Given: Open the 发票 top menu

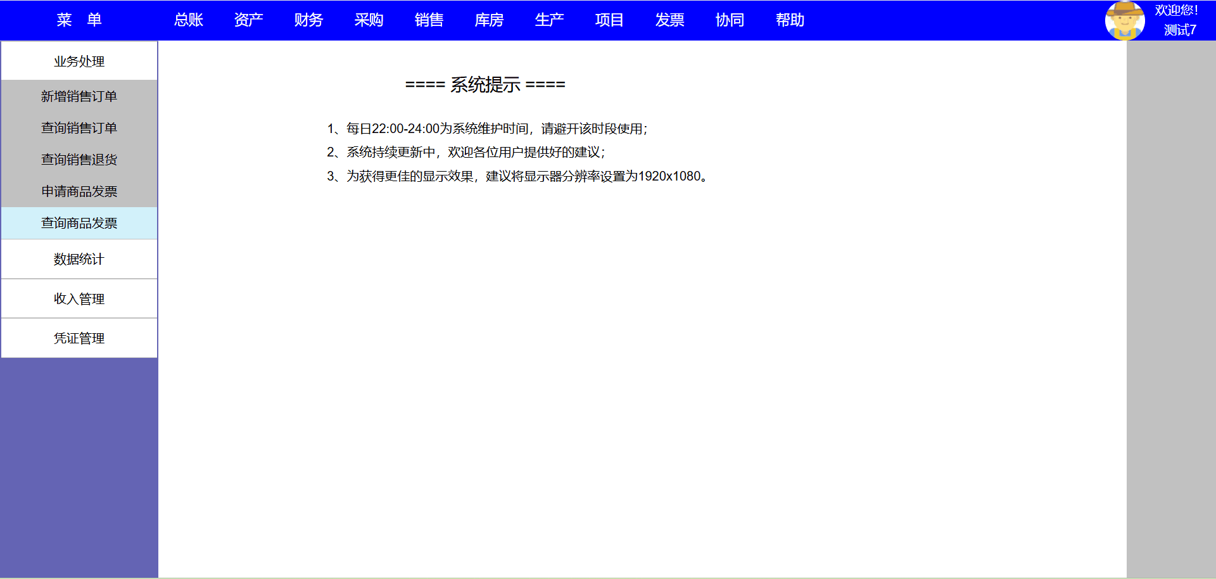Looking at the screenshot, I should coord(669,20).
